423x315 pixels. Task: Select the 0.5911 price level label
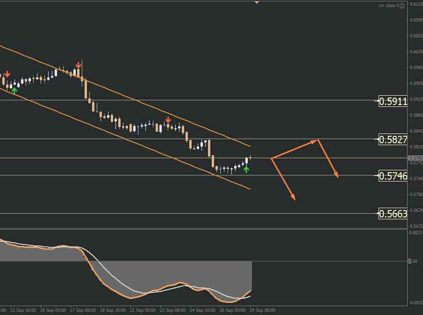coord(393,101)
